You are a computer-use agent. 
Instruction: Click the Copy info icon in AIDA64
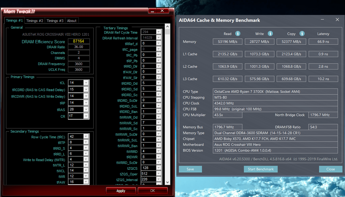[x=302, y=34]
